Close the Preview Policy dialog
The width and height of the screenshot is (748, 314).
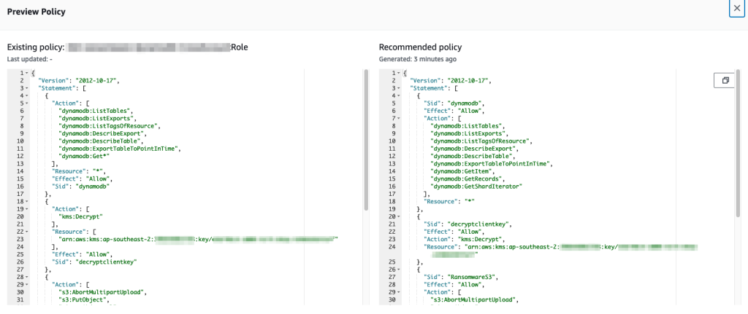(x=737, y=9)
